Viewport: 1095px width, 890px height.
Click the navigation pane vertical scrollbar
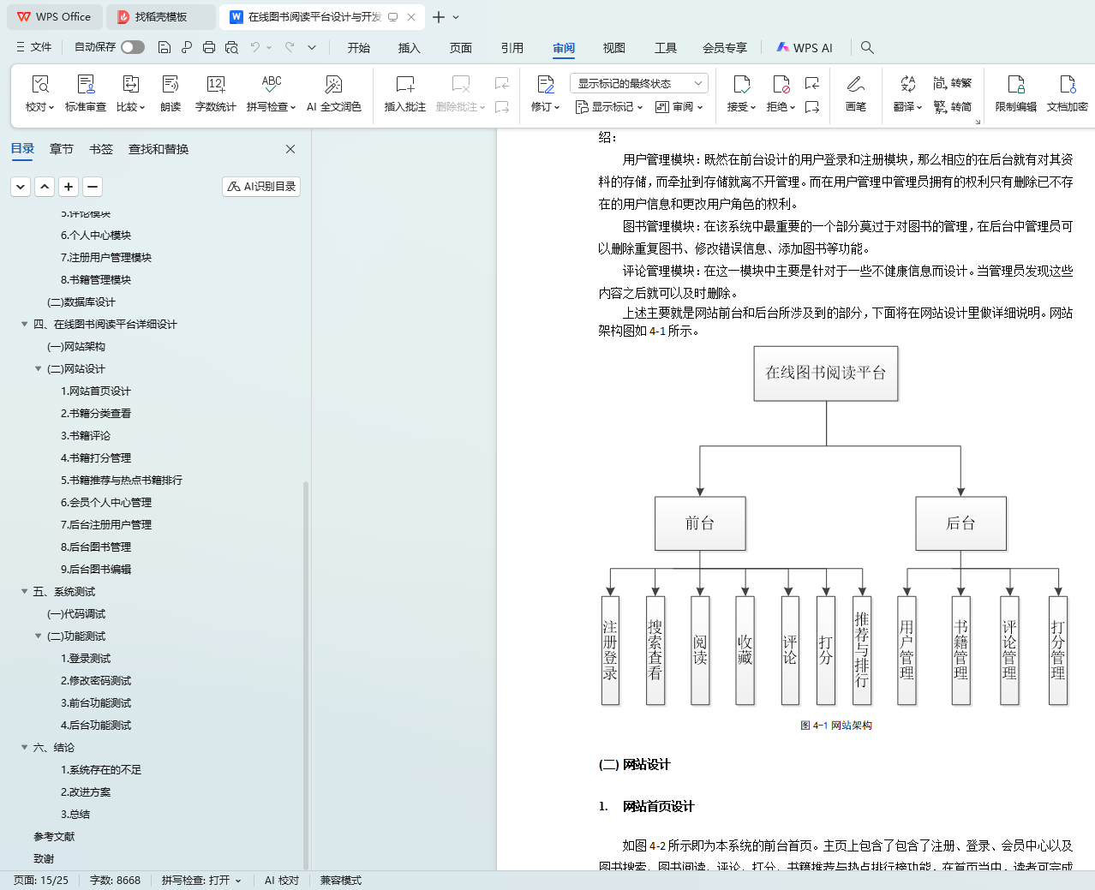click(306, 668)
